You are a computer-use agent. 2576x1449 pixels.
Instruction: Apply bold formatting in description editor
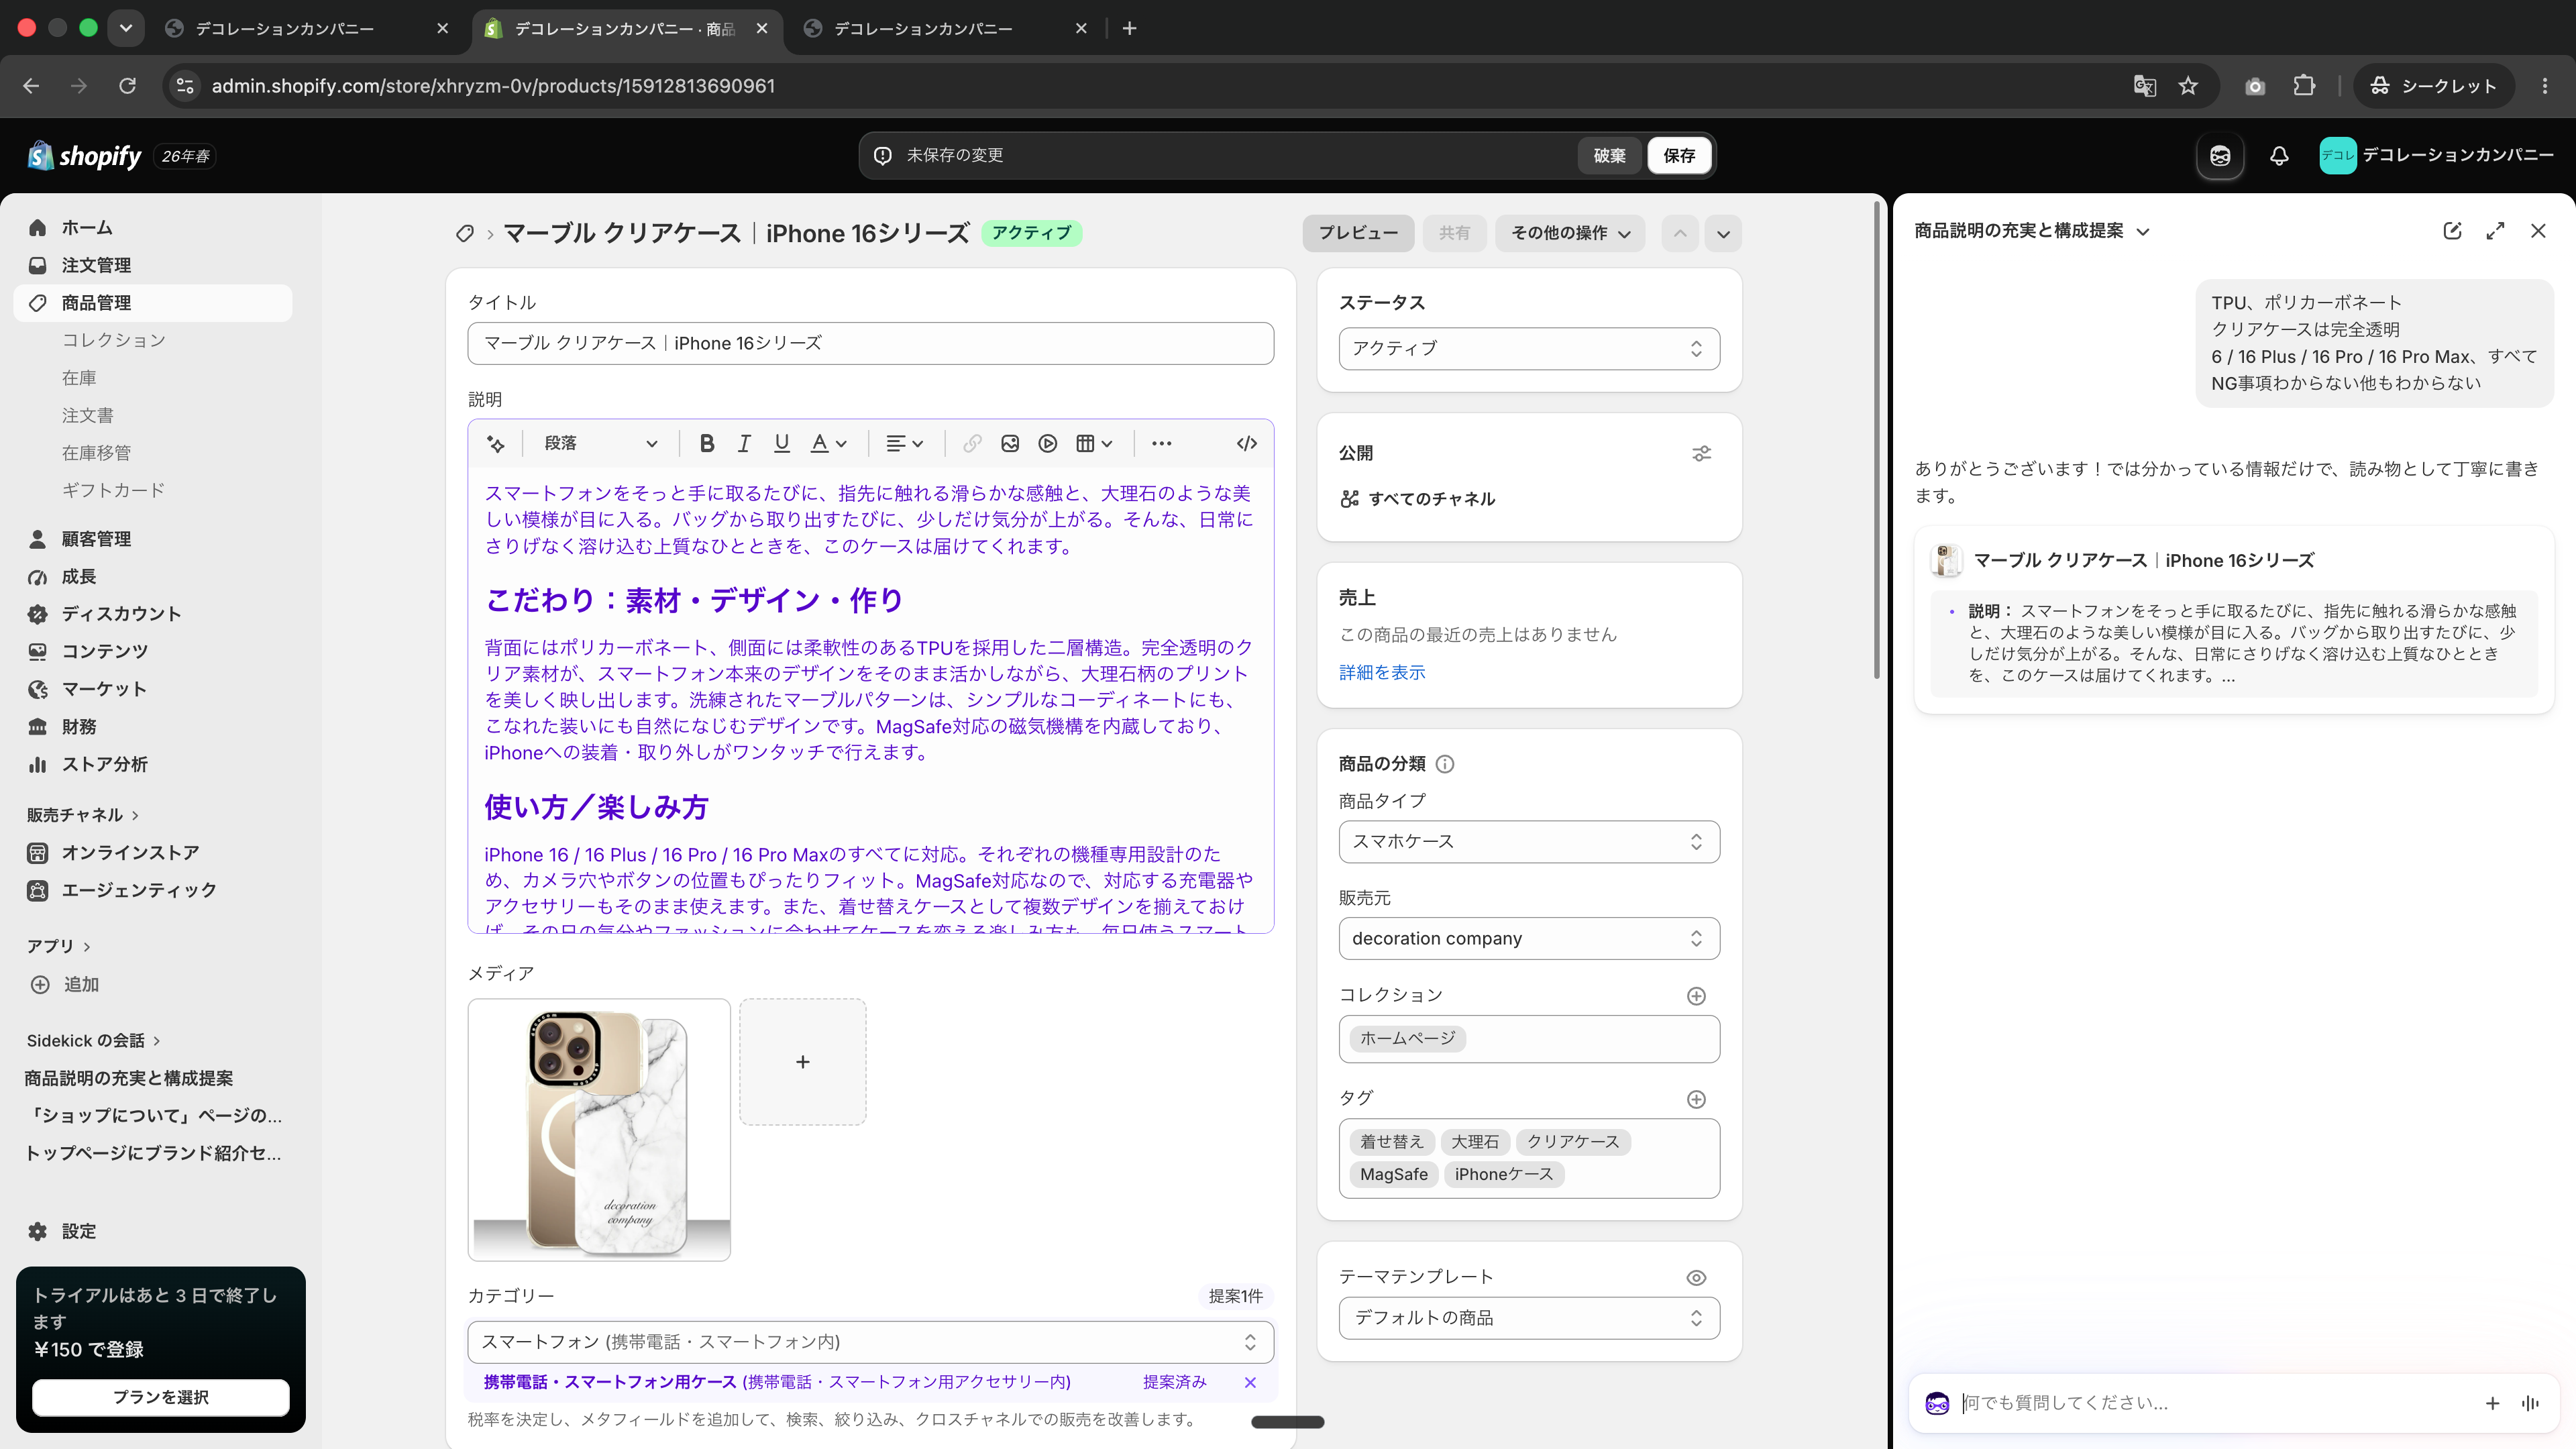click(x=706, y=443)
